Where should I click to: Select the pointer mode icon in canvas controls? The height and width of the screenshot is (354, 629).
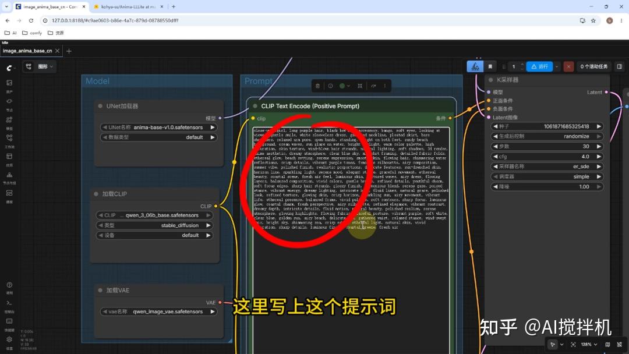click(553, 344)
